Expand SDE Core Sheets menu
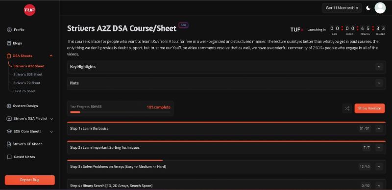This screenshot has width=392, height=190. click(51, 132)
